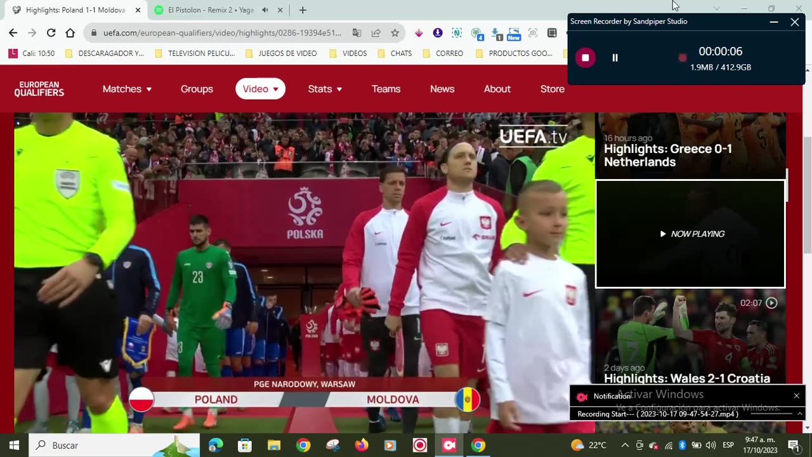This screenshot has height=457, width=812.
Task: Close the Recording Start notification
Action: click(x=797, y=395)
